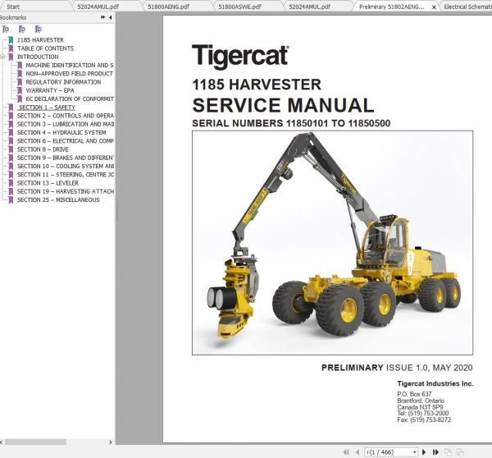The width and height of the screenshot is (492, 458).
Task: Click the Tigercat logo on the cover page
Action: (x=240, y=56)
